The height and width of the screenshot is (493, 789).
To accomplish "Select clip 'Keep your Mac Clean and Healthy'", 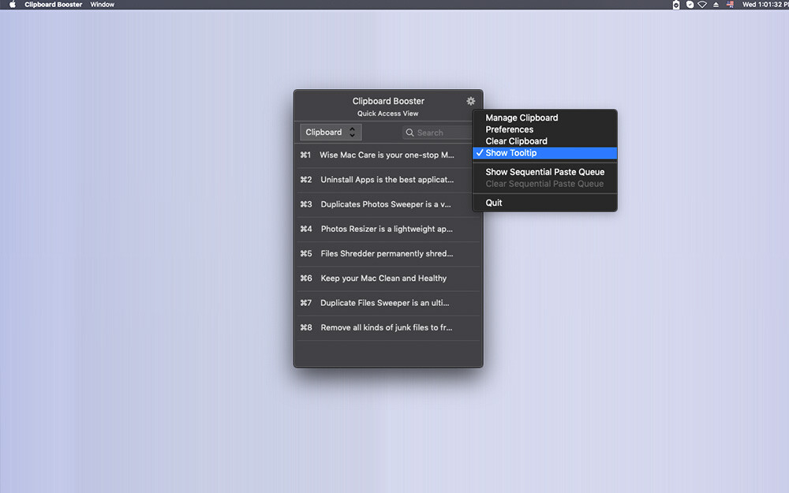I will pyautogui.click(x=388, y=278).
